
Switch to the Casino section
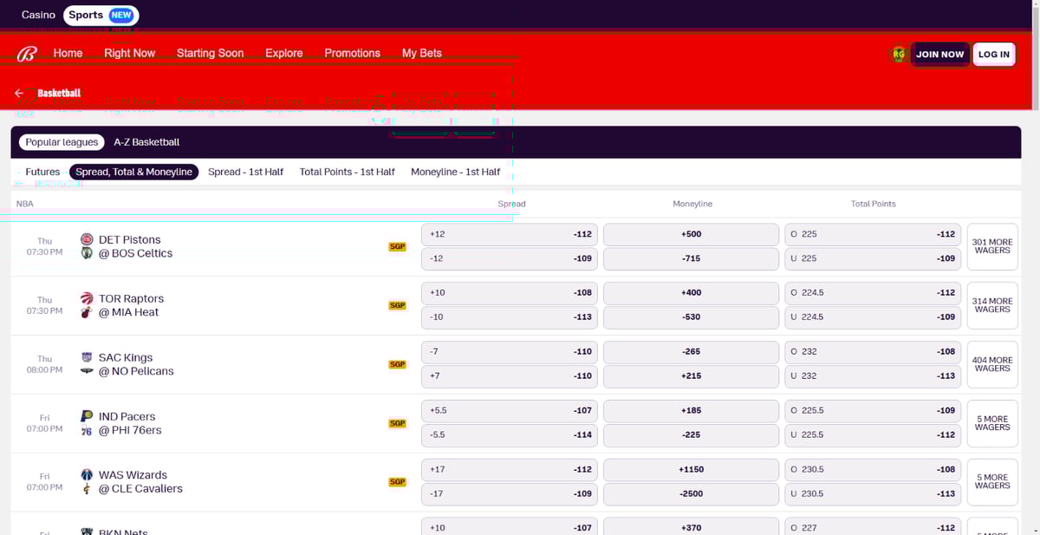[38, 15]
